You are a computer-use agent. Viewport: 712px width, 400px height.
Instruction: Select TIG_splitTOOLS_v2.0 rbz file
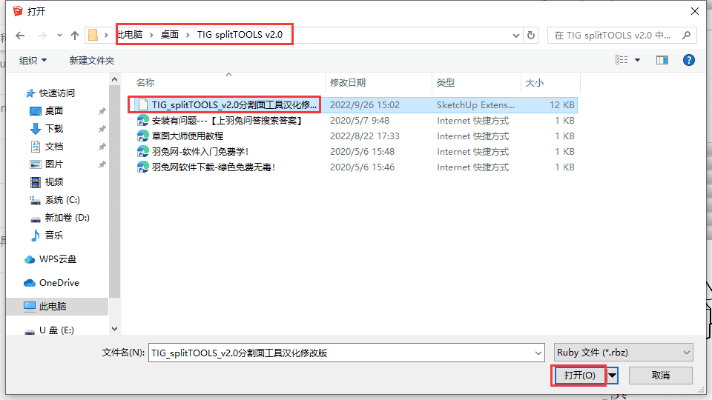234,104
